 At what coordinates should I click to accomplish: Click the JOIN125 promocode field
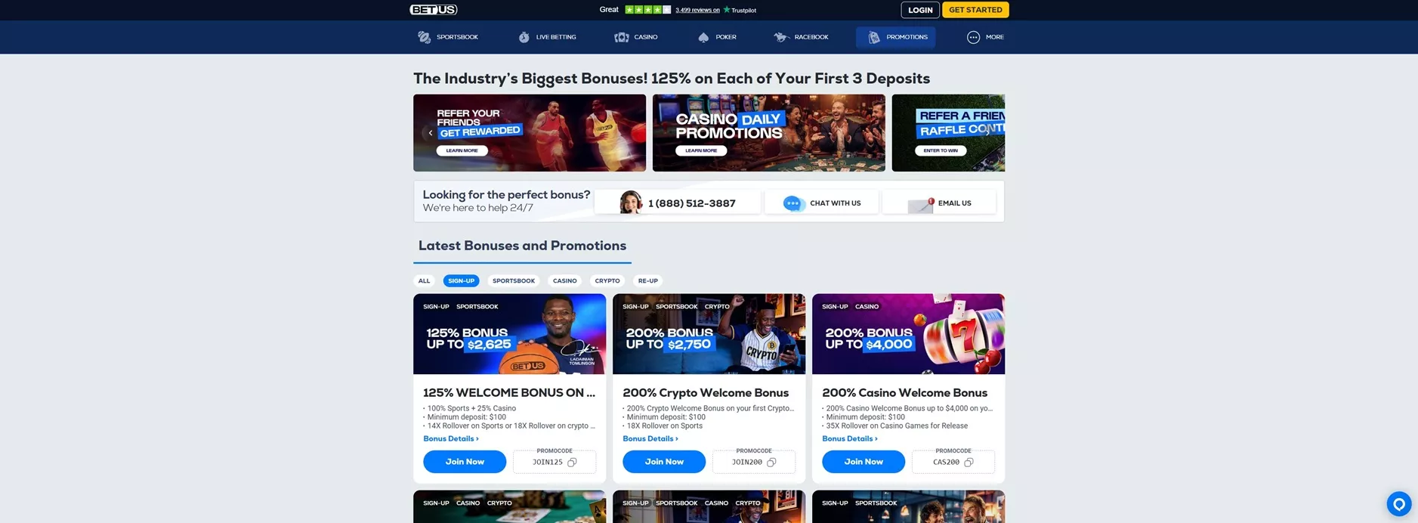[x=555, y=462]
